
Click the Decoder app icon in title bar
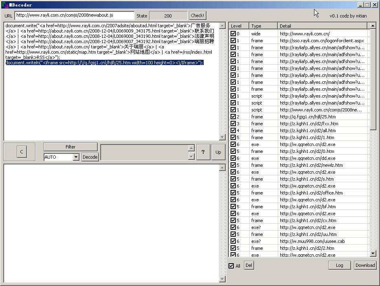(x=4, y=4)
